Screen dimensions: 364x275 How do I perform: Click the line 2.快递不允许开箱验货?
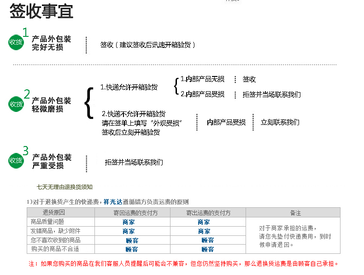tap(134, 114)
